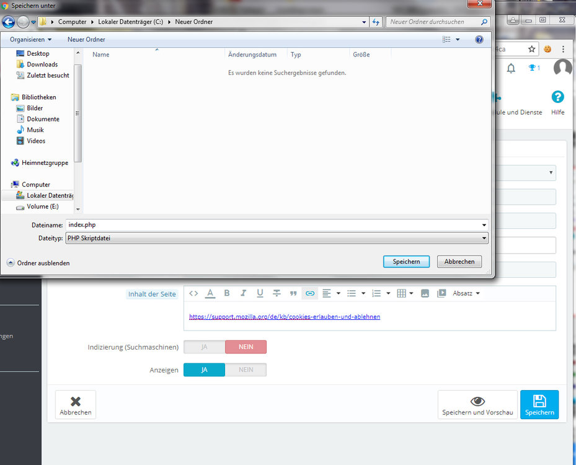
Task: Underline the selected text
Action: pos(260,293)
